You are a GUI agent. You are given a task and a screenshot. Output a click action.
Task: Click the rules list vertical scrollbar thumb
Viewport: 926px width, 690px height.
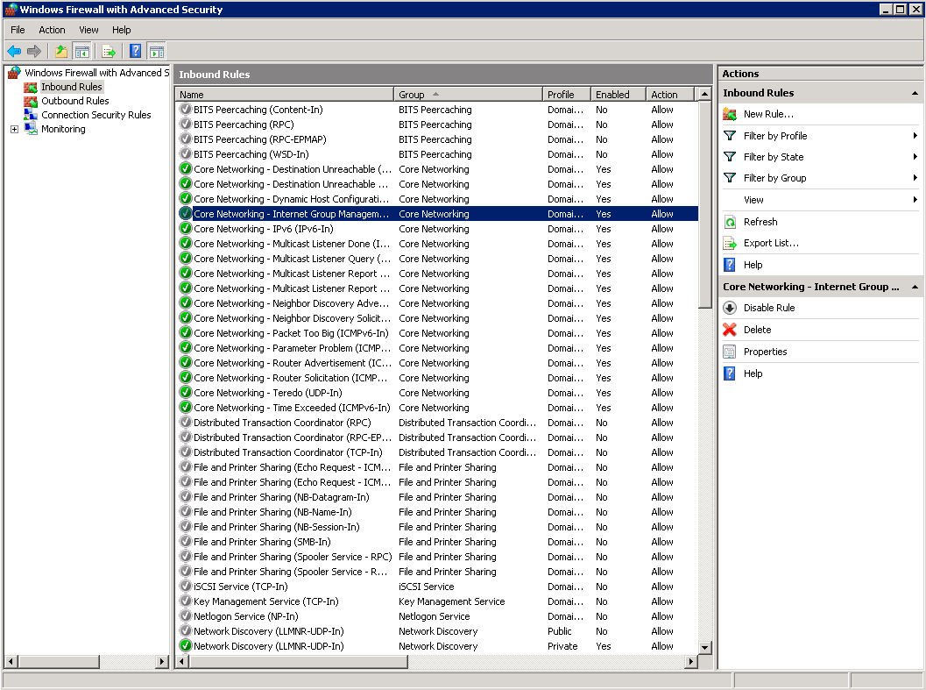[x=704, y=204]
